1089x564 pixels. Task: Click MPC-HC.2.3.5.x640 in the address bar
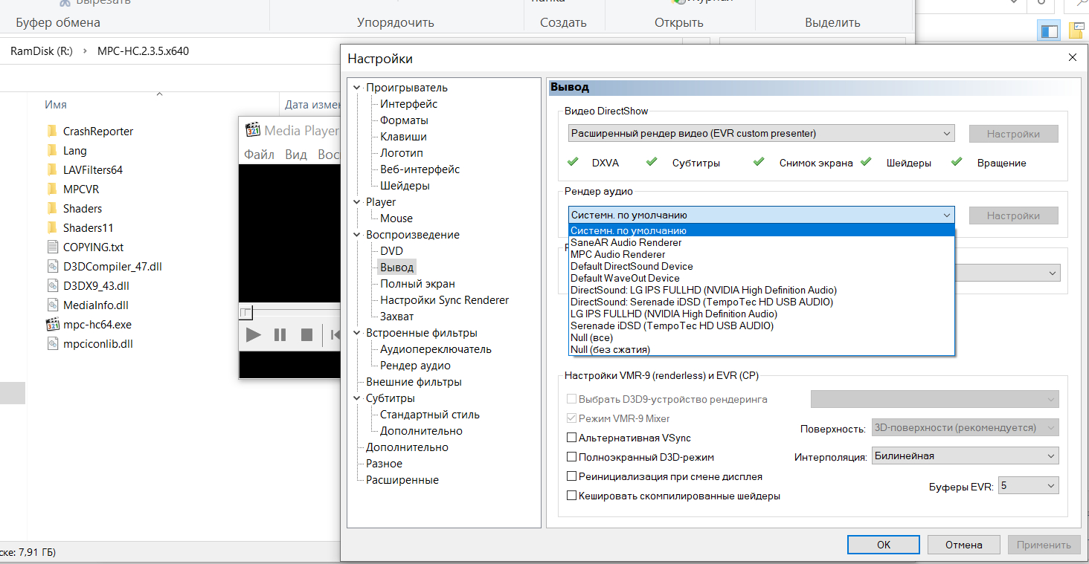(x=143, y=51)
